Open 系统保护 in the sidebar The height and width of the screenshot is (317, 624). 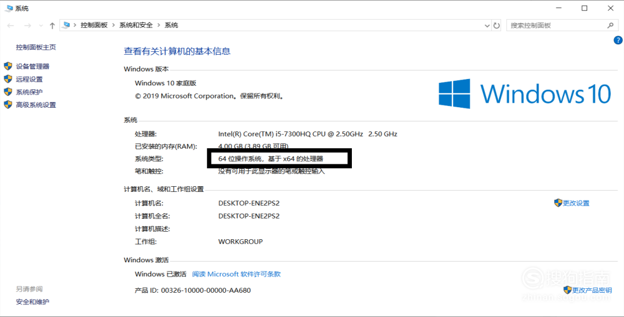[x=29, y=92]
